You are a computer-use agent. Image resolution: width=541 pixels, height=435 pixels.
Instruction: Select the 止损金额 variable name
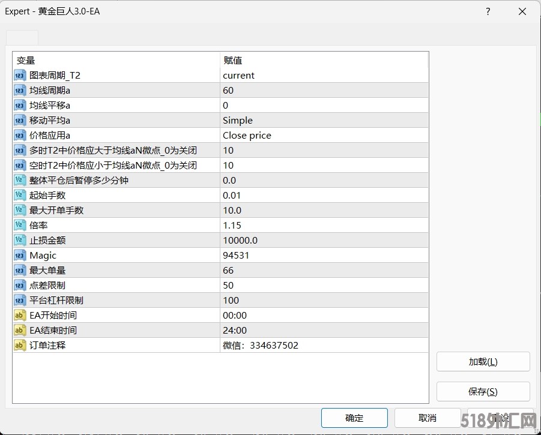point(47,240)
